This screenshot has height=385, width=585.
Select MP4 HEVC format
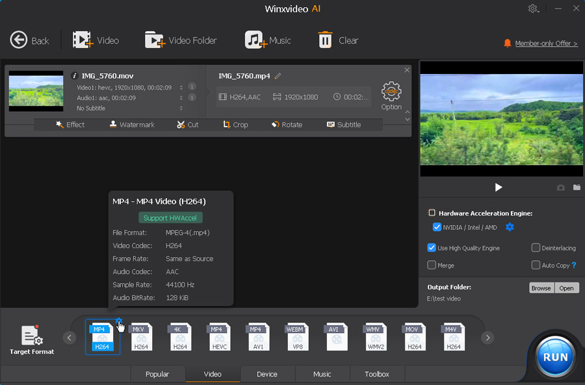pos(220,338)
